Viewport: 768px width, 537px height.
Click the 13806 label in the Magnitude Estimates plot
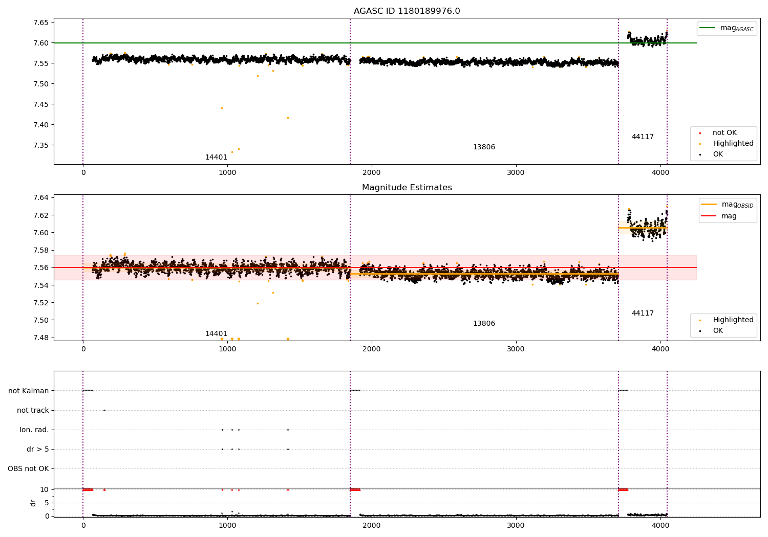[484, 324]
